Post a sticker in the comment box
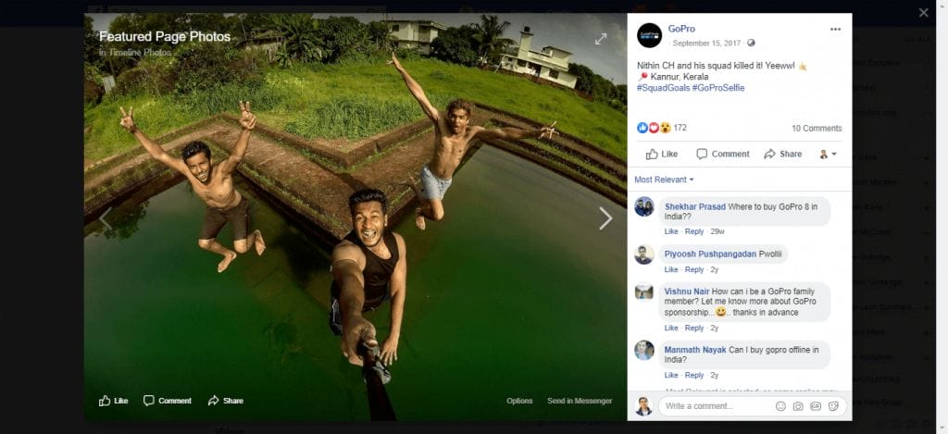This screenshot has width=948, height=434. [x=833, y=406]
